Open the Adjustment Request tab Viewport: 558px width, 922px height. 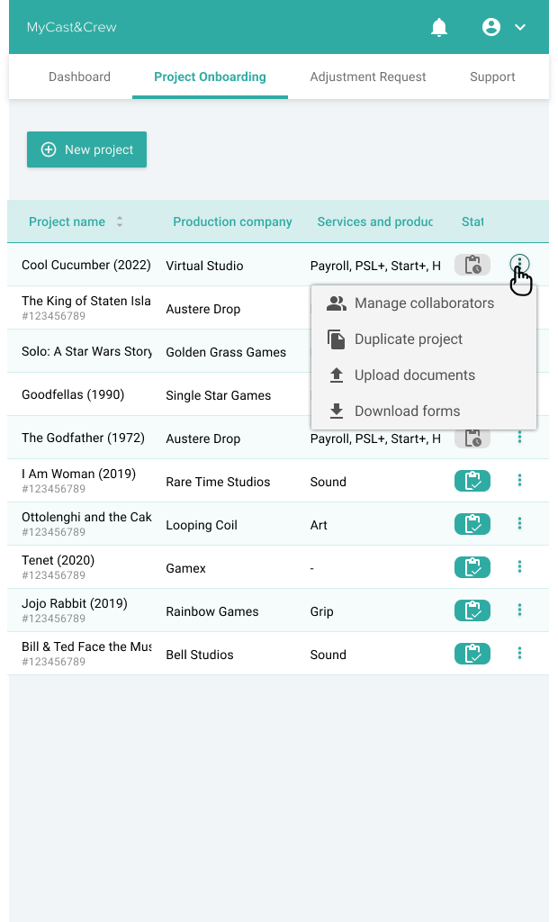pos(368,77)
